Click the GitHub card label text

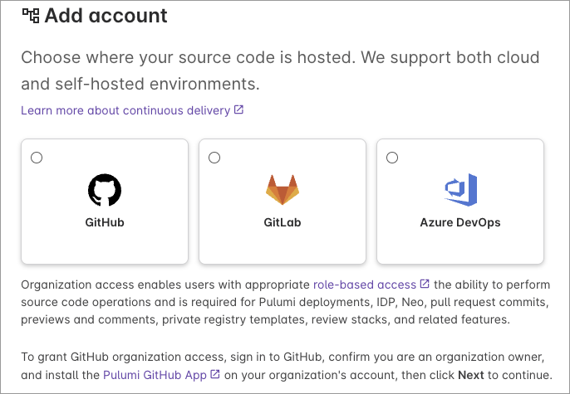pos(105,222)
